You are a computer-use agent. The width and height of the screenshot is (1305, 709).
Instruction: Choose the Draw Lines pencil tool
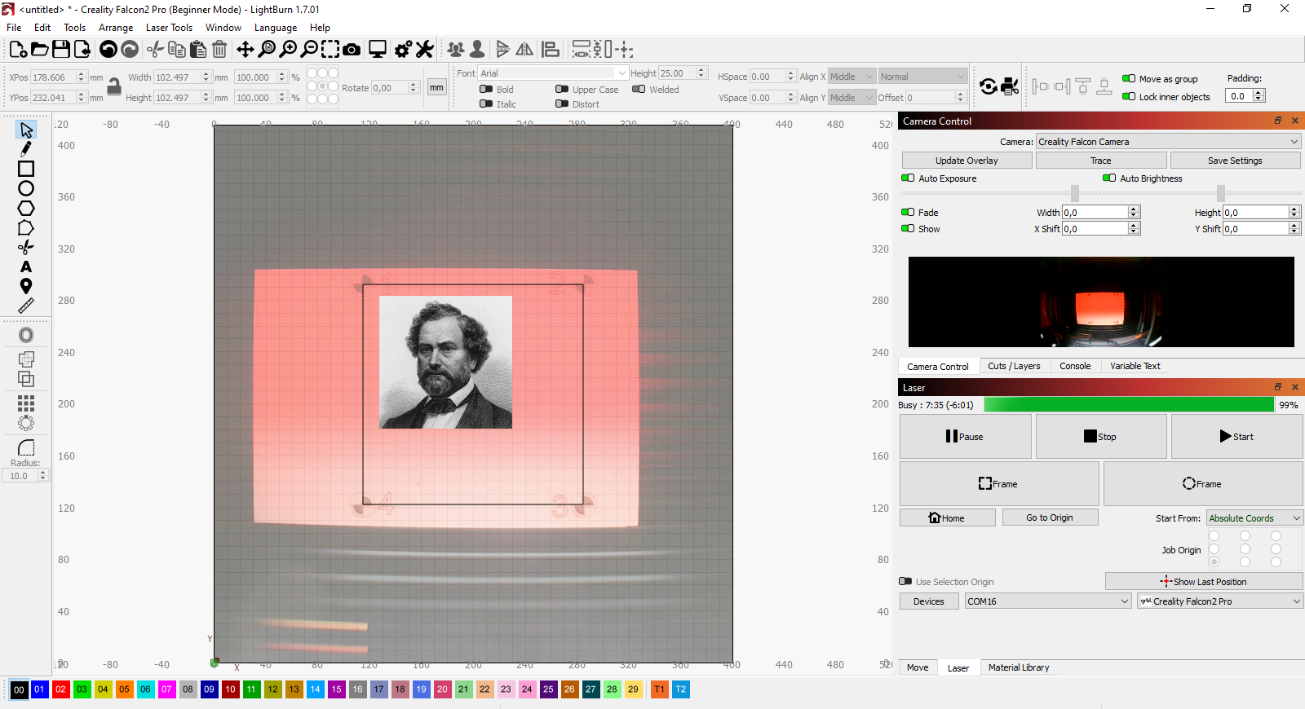coord(26,149)
